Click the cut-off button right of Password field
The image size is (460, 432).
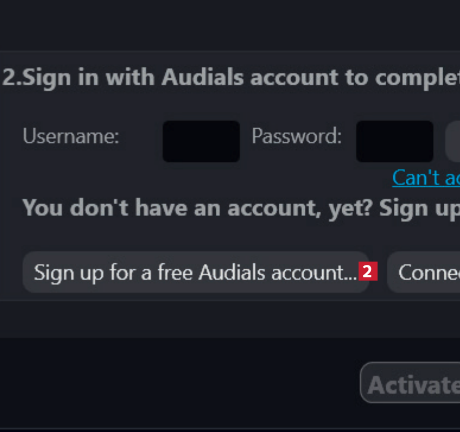[453, 141]
